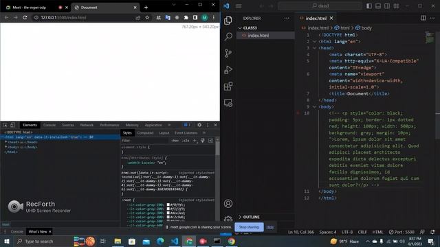
Task: Toggle .cls class editor in Styles
Action: coord(186,141)
